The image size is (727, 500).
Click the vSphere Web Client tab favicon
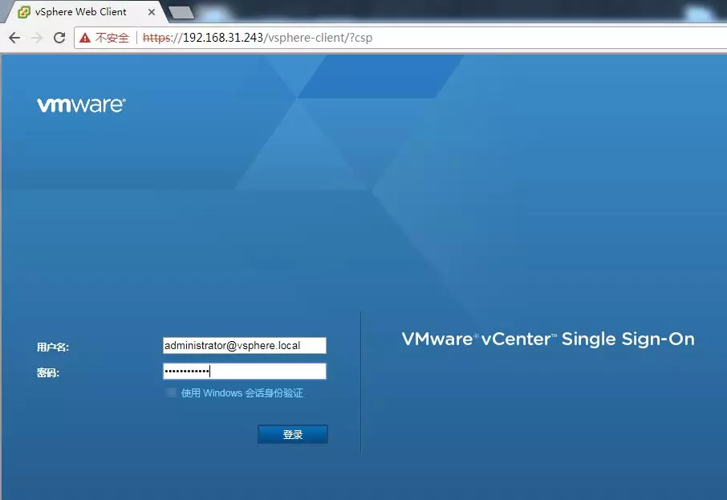coord(23,11)
